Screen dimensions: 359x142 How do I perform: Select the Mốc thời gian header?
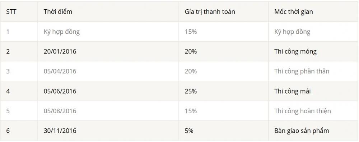(294, 12)
